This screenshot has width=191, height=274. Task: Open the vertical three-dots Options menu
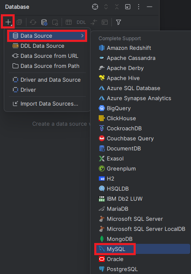point(139,7)
